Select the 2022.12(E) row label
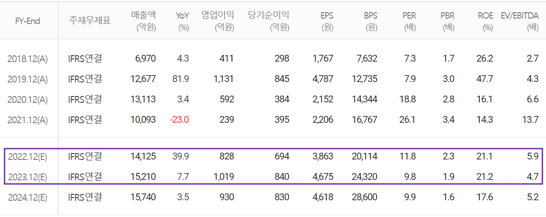Image resolution: width=546 pixels, height=217 pixels. click(28, 157)
